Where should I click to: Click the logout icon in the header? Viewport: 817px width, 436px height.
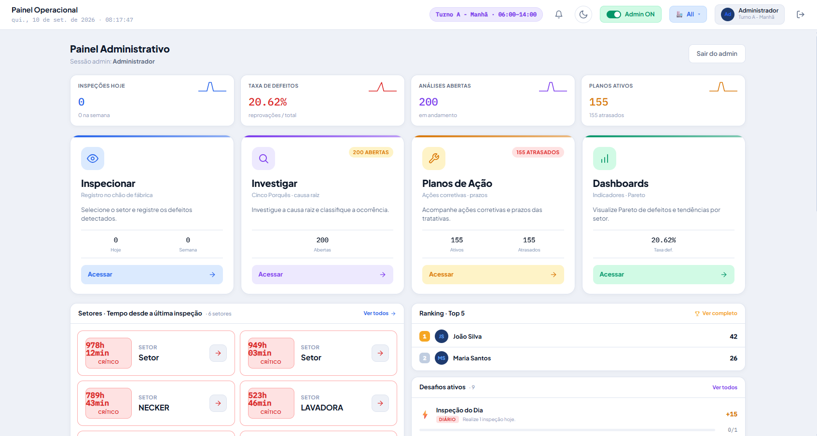(x=801, y=14)
